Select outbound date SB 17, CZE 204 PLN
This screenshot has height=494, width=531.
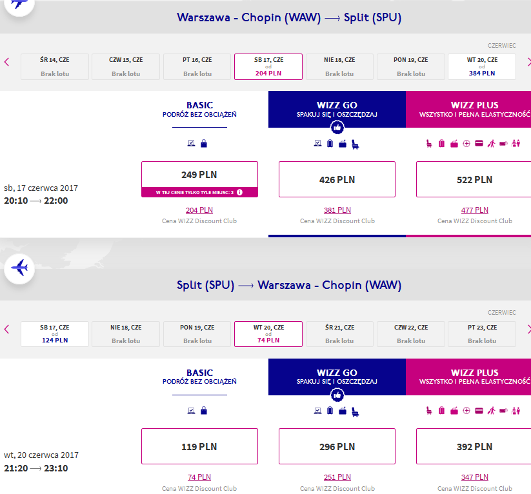coord(268,66)
